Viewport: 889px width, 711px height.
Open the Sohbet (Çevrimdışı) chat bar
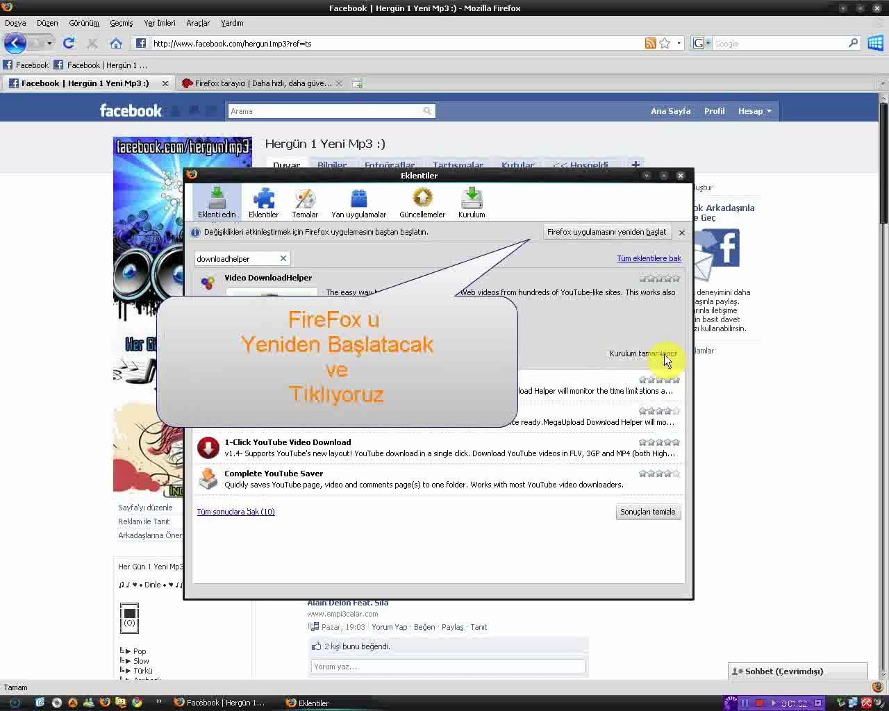pyautogui.click(x=797, y=671)
